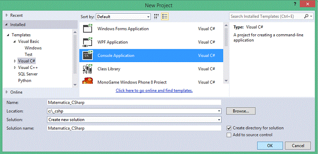Switch to small icons grid view
Screen dimensions: 318x154
pos(156,17)
